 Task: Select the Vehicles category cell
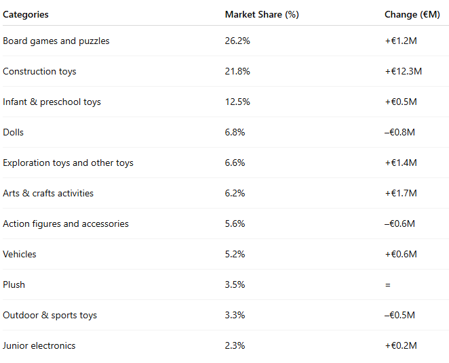click(x=20, y=254)
